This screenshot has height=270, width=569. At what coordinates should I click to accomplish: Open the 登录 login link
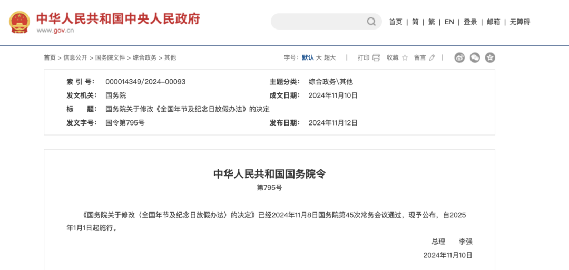pos(470,22)
